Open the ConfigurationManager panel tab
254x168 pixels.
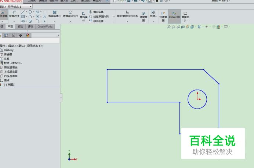(13, 35)
